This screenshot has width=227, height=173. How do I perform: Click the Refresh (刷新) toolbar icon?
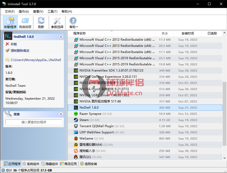[41, 22]
